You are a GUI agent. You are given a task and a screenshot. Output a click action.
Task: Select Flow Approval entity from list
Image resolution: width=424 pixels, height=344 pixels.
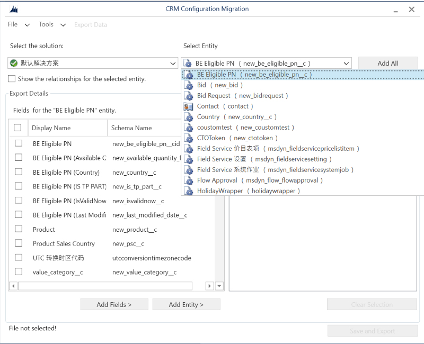coord(303,180)
